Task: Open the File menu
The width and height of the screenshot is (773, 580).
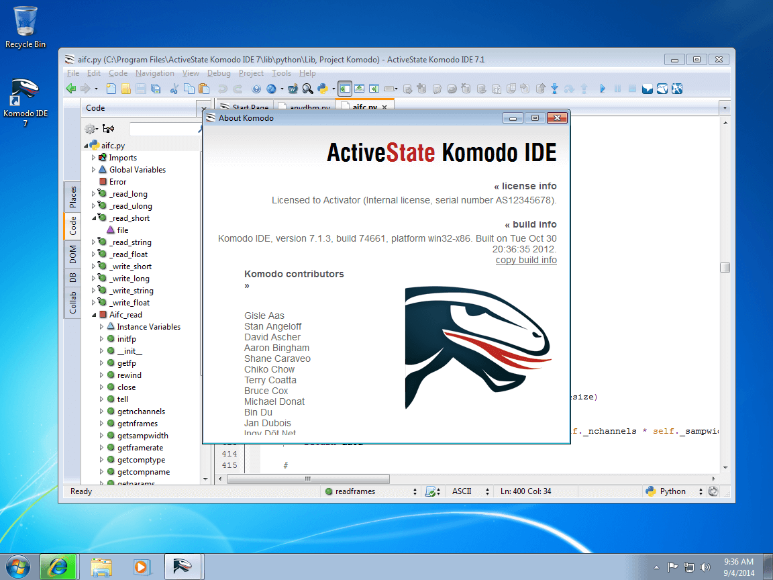Action: [73, 73]
